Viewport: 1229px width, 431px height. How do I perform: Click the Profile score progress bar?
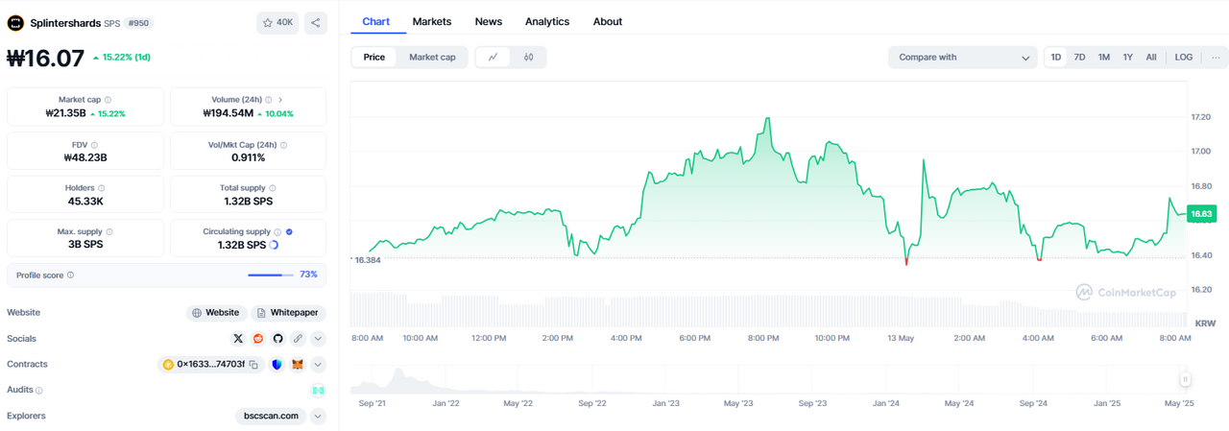(271, 275)
